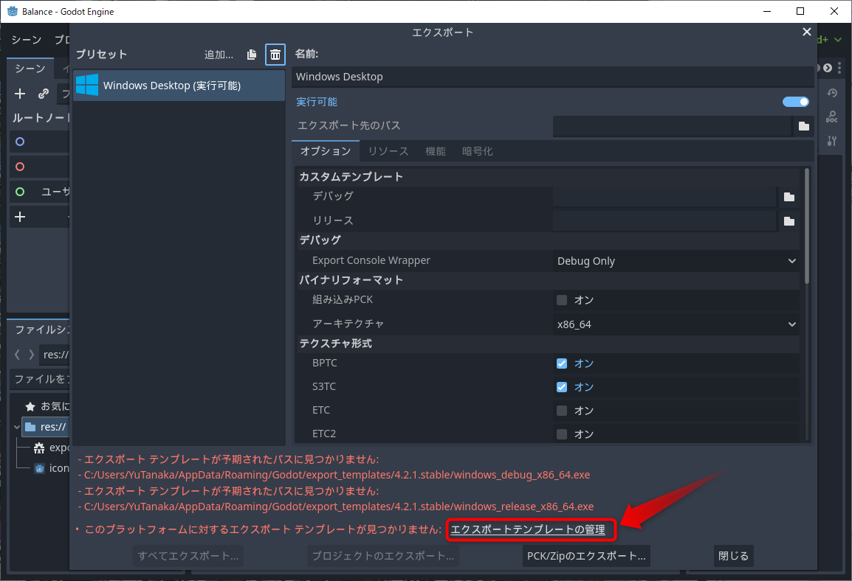This screenshot has width=852, height=581.
Task: Open エクスポートテンプレートの管理 link
Action: tap(530, 529)
